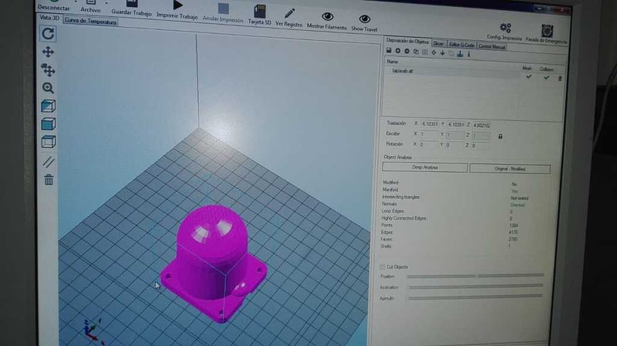Expand the dropdown arrow next to Desconectar
This screenshot has width=617, height=346.
(x=75, y=2)
